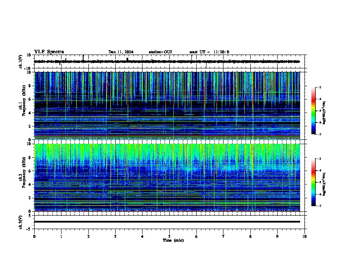Click the "4" tick on ch.2 frequency axis
This screenshot has width=343, height=265.
click(30, 184)
